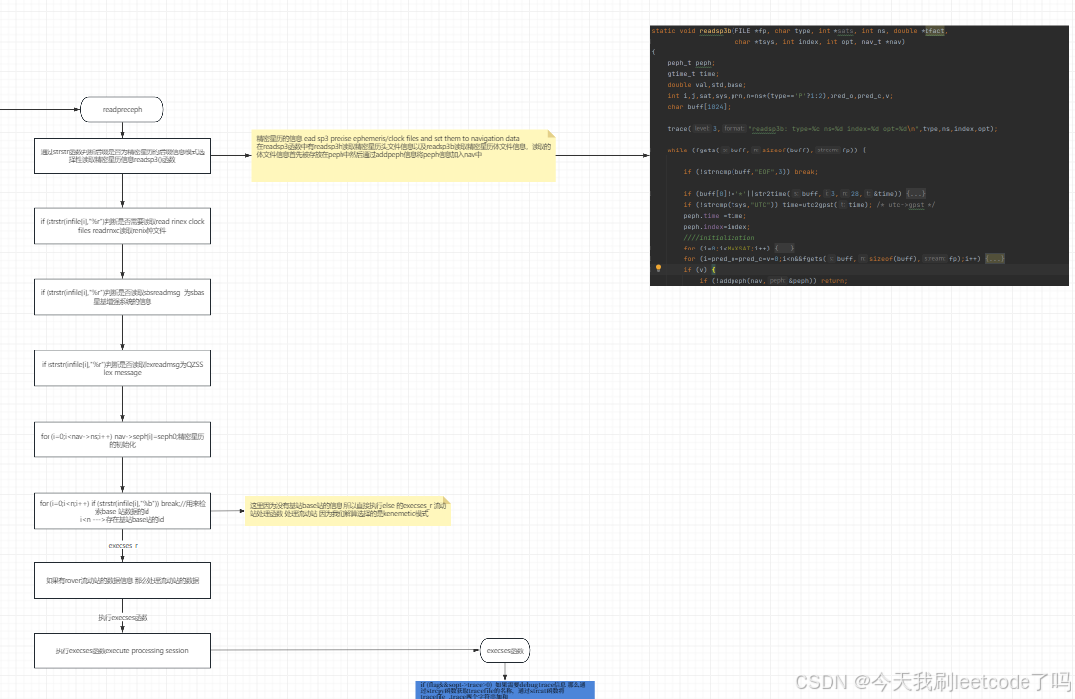
Task: Click the addpeph(nav, return line
Action: tap(773, 281)
